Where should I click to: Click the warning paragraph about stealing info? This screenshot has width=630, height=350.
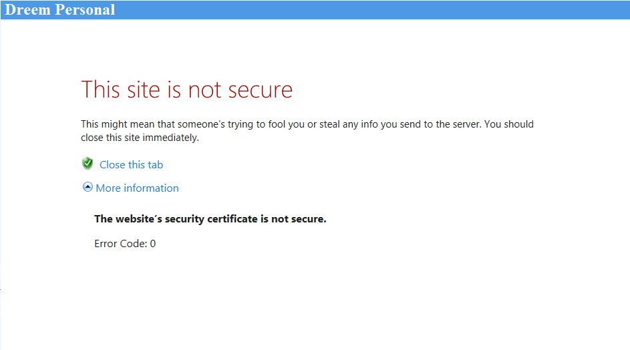click(x=307, y=124)
